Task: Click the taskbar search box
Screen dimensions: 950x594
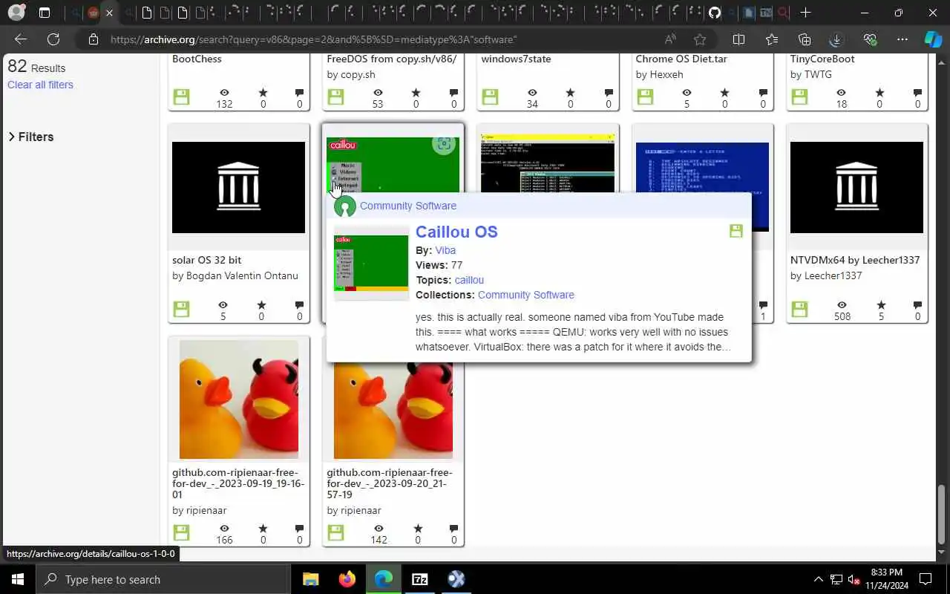Action: (x=163, y=579)
